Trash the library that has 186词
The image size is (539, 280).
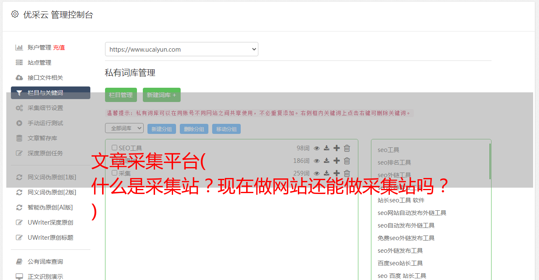tap(347, 161)
